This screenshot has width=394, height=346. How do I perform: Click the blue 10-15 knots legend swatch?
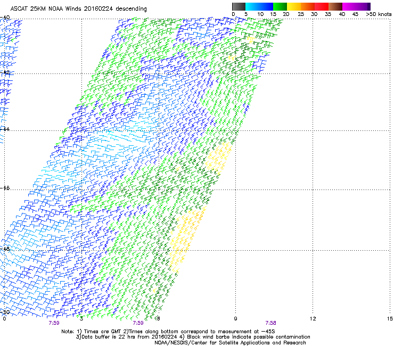point(266,6)
